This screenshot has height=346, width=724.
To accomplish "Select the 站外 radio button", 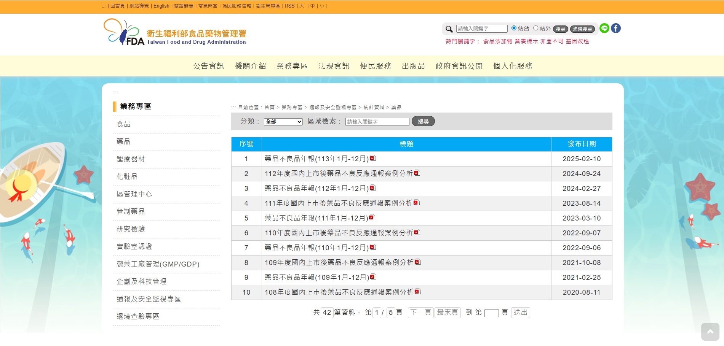I will coord(535,28).
